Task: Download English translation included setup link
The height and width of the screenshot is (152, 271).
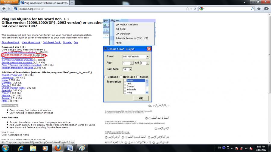Action: 17,55
